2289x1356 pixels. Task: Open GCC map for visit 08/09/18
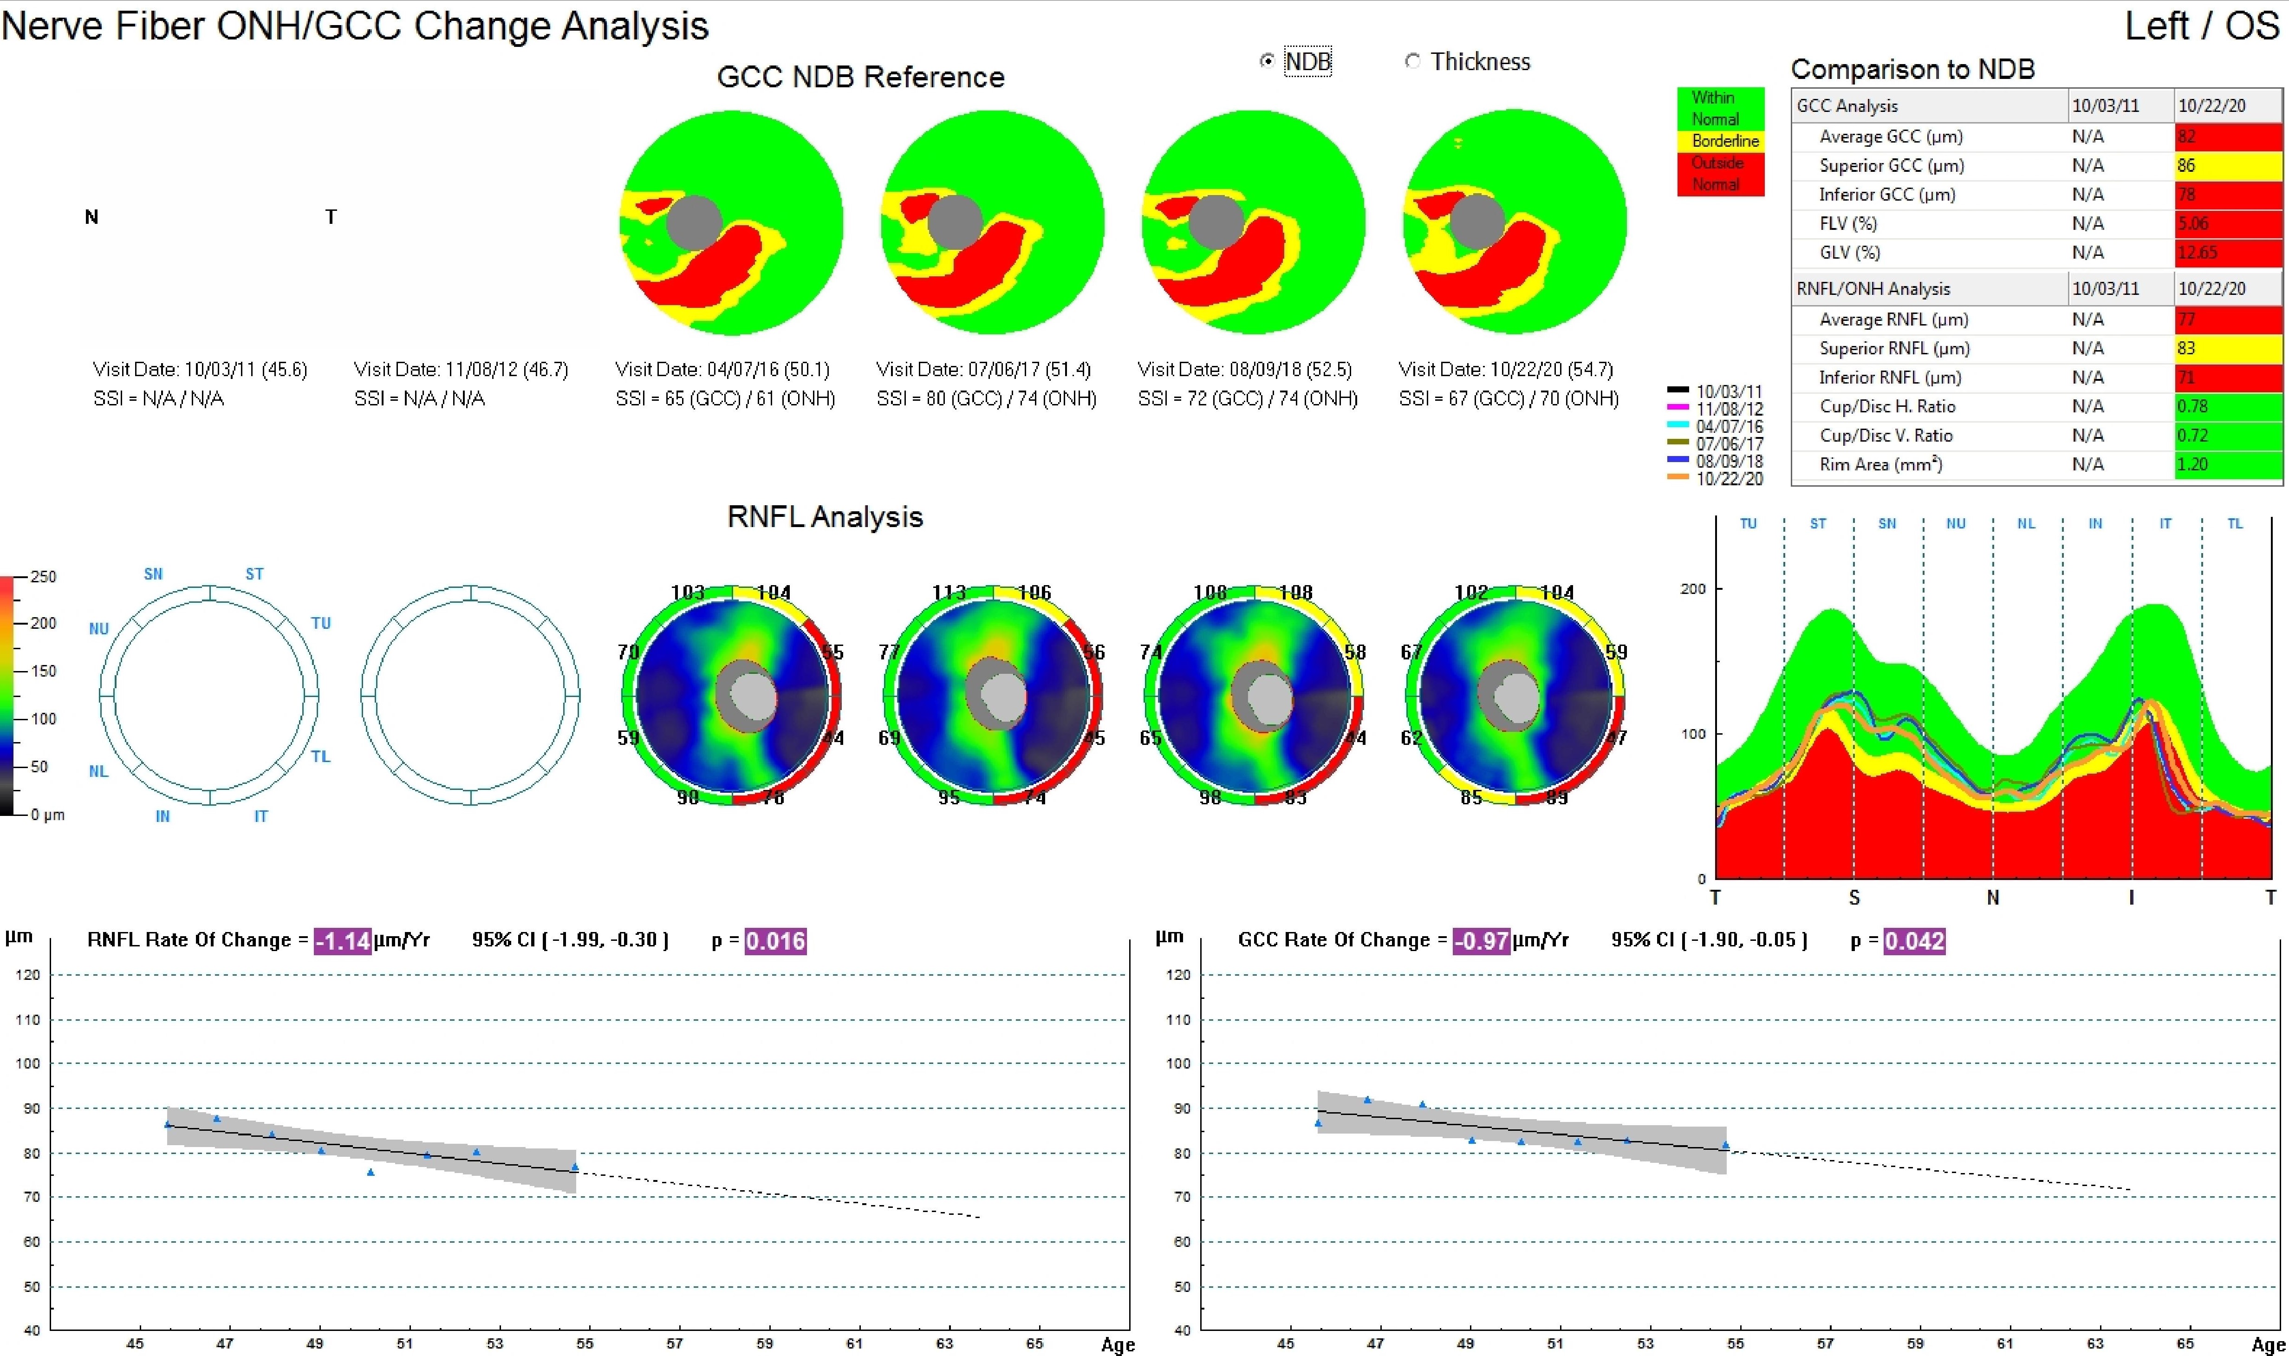pyautogui.click(x=1253, y=222)
